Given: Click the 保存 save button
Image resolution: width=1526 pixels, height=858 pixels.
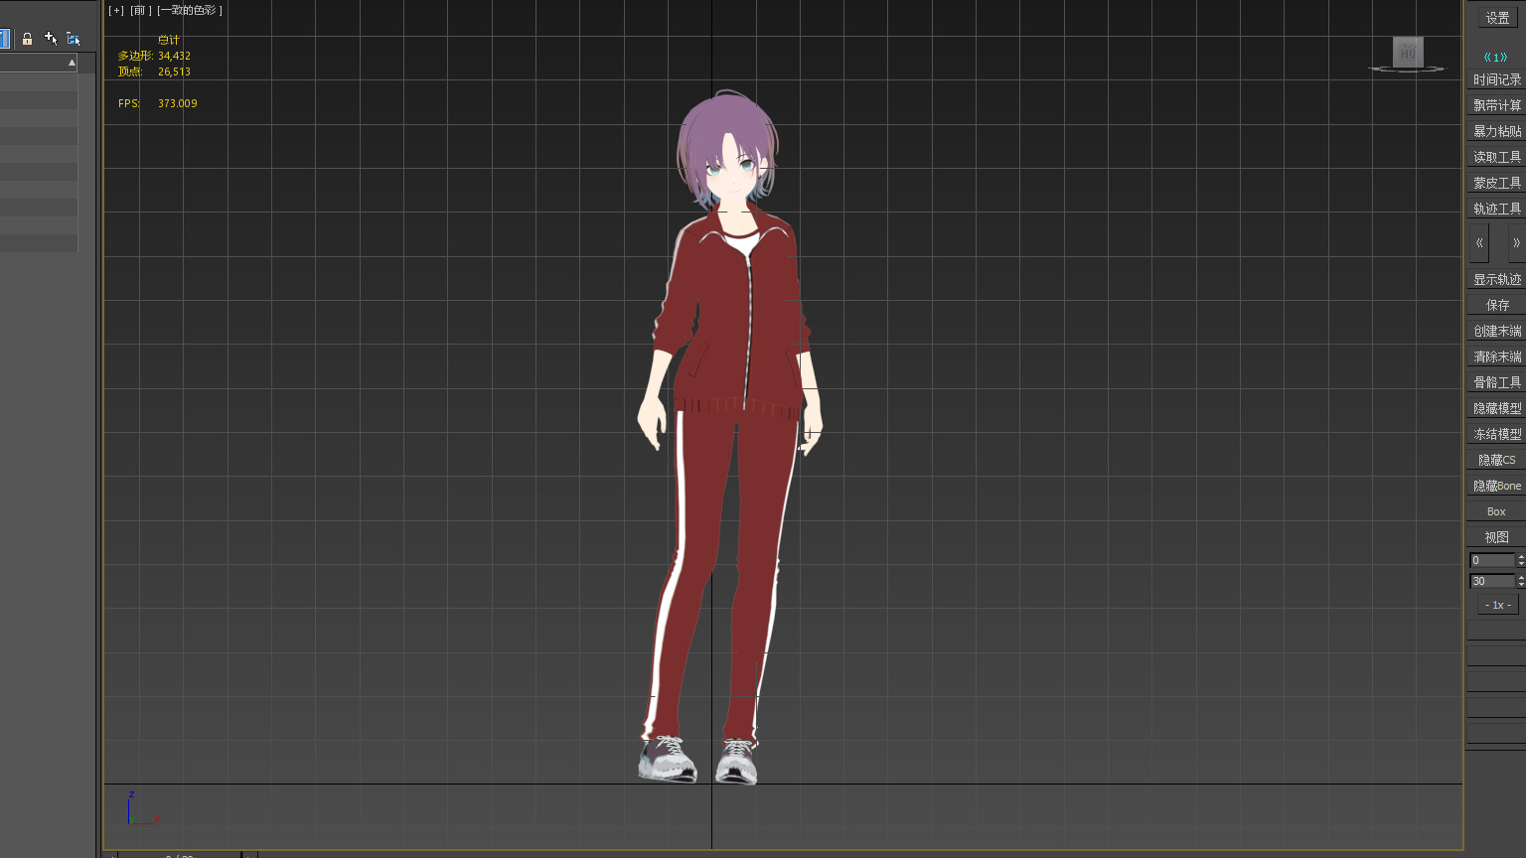Looking at the screenshot, I should [x=1496, y=305].
